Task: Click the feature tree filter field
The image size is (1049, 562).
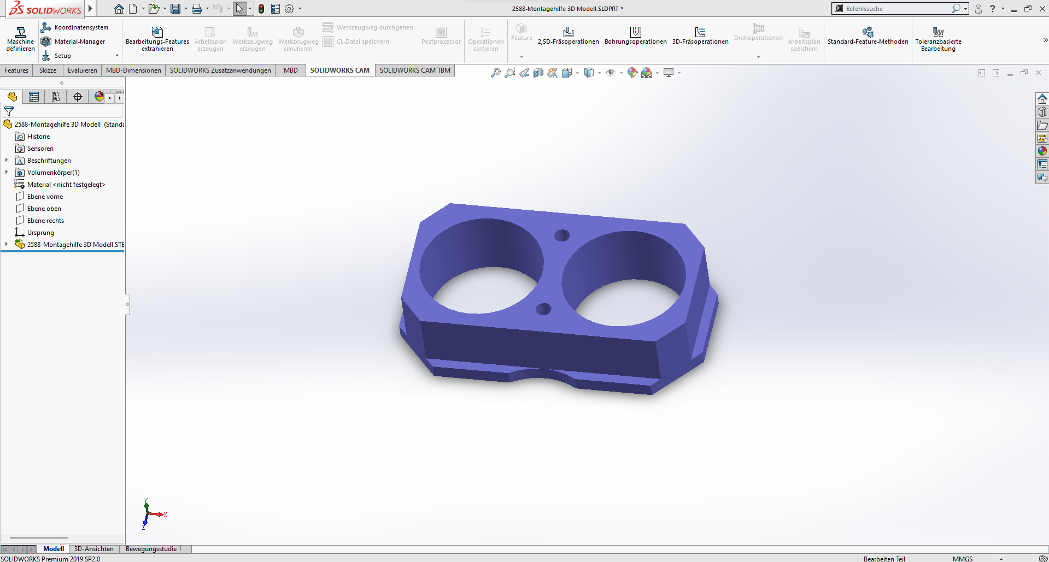Action: tap(63, 111)
